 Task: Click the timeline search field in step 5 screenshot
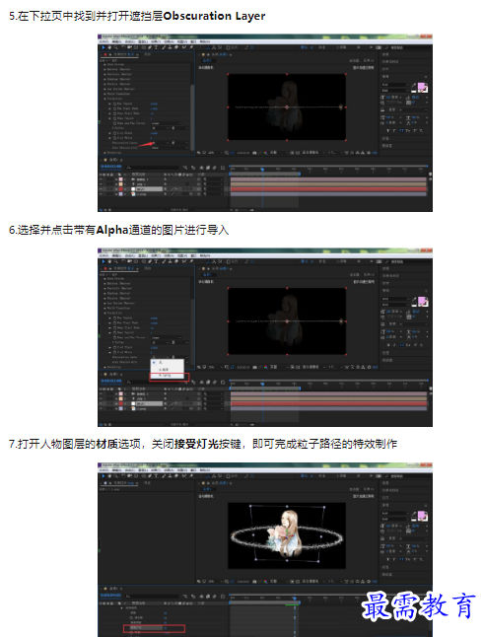(x=152, y=168)
